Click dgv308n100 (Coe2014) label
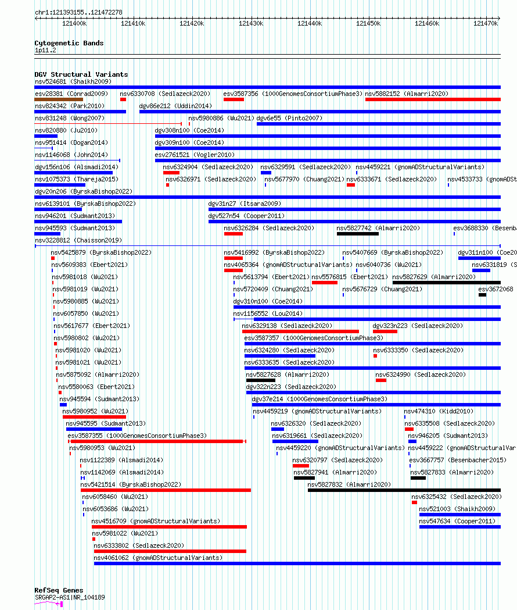 pos(189,130)
